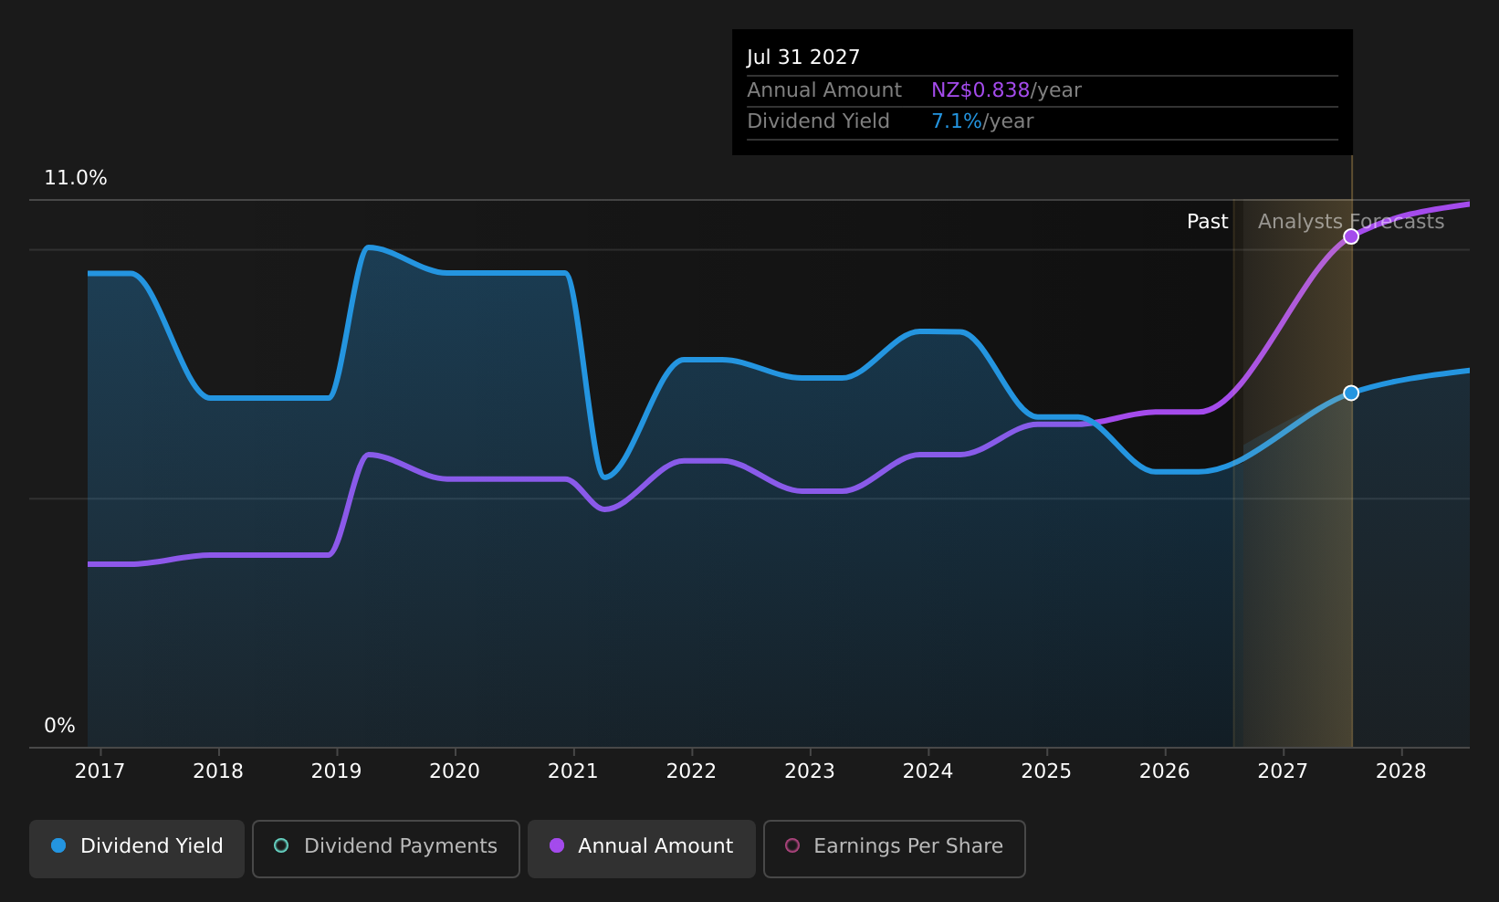Click the 2025 x-axis label
The width and height of the screenshot is (1499, 902).
pyautogui.click(x=1046, y=771)
